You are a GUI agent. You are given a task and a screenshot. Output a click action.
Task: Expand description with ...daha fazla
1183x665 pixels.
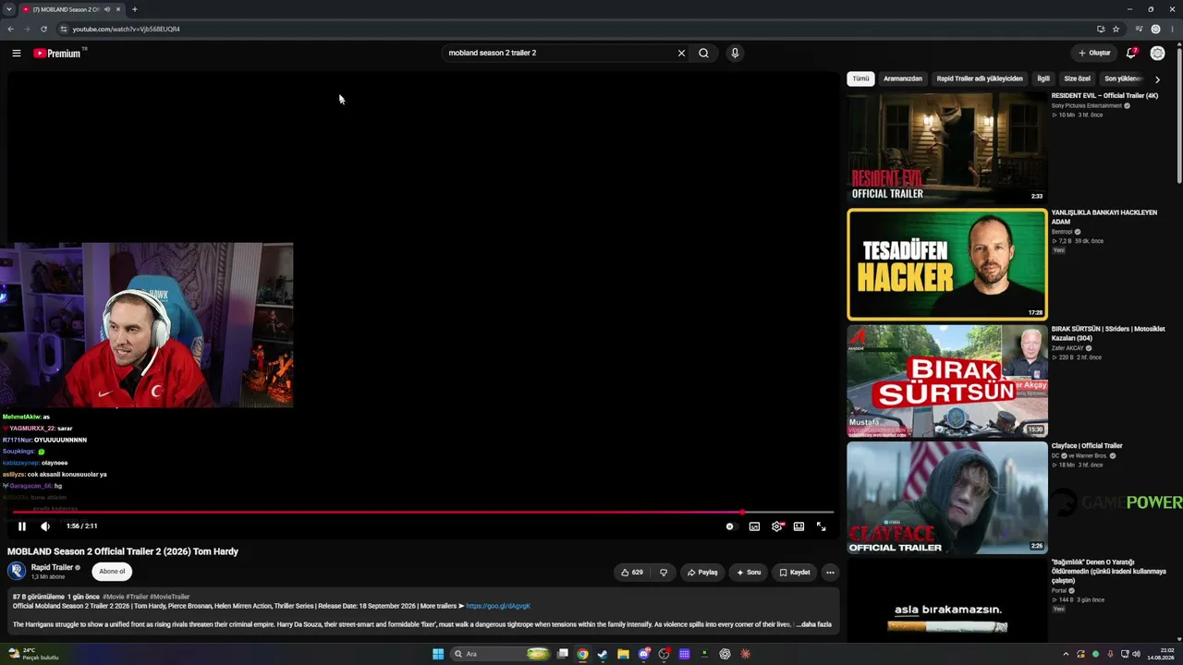[x=814, y=624]
